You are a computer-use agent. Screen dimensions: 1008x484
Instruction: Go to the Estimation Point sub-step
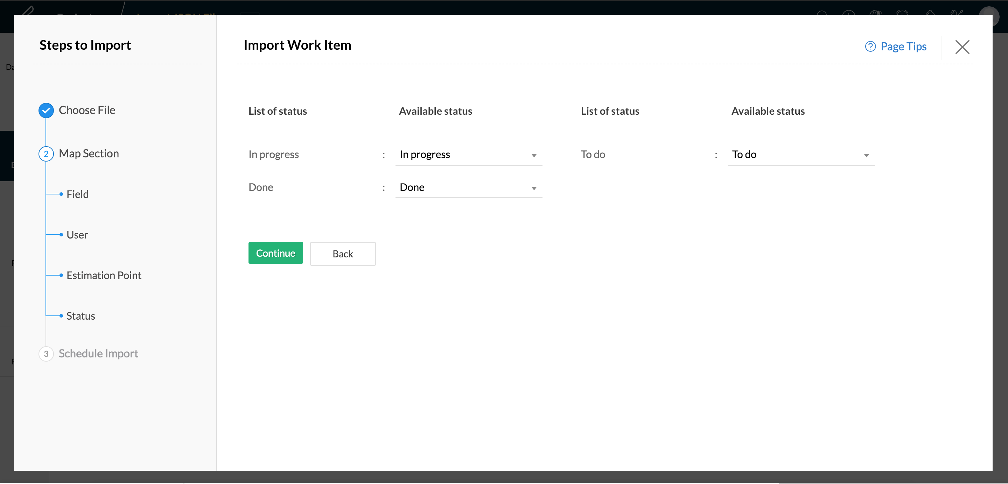click(x=104, y=276)
